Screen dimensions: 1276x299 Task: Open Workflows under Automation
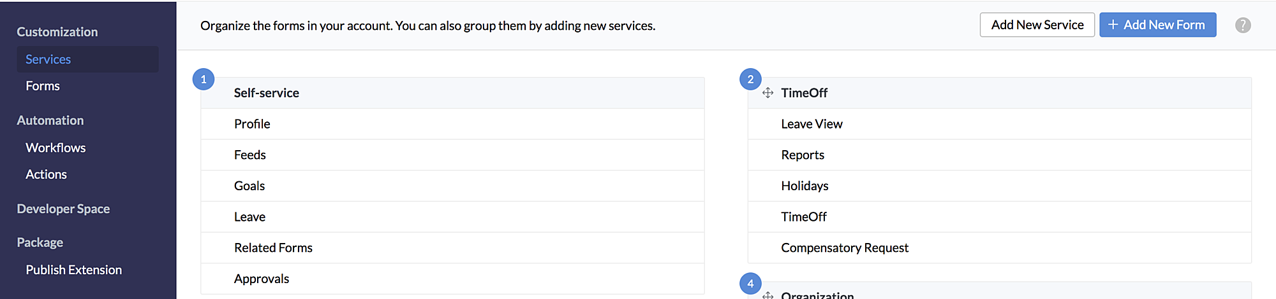(x=56, y=148)
